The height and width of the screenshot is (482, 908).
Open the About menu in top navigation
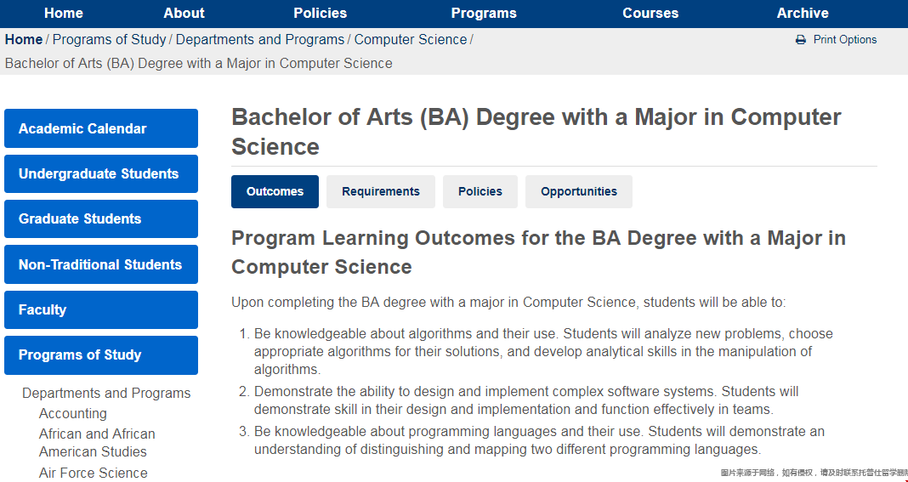(184, 14)
